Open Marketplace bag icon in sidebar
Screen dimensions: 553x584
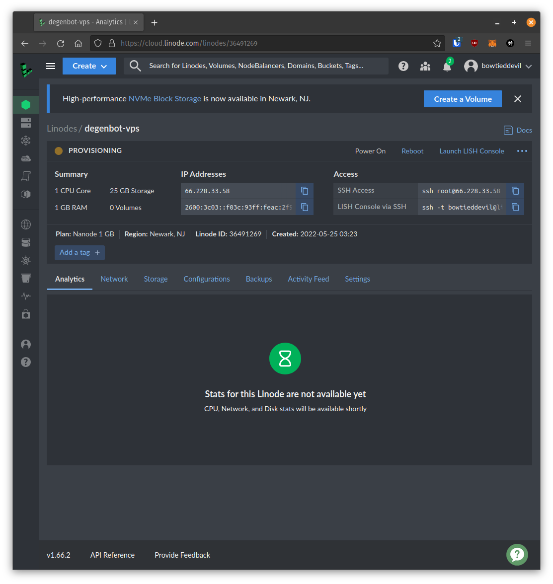point(26,314)
